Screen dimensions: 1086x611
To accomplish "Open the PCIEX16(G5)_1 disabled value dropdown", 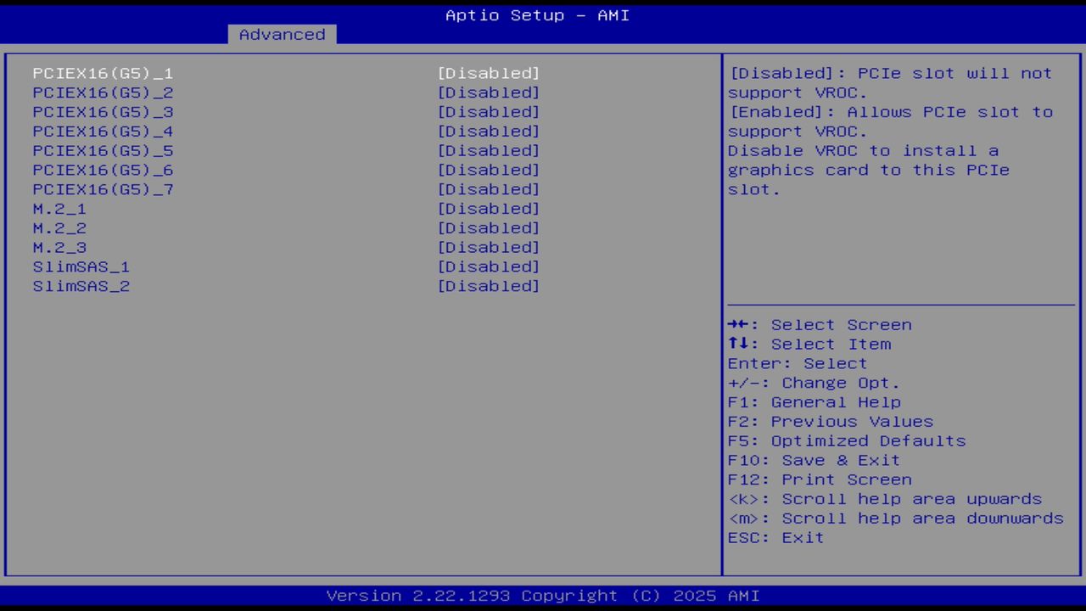I will tap(489, 73).
